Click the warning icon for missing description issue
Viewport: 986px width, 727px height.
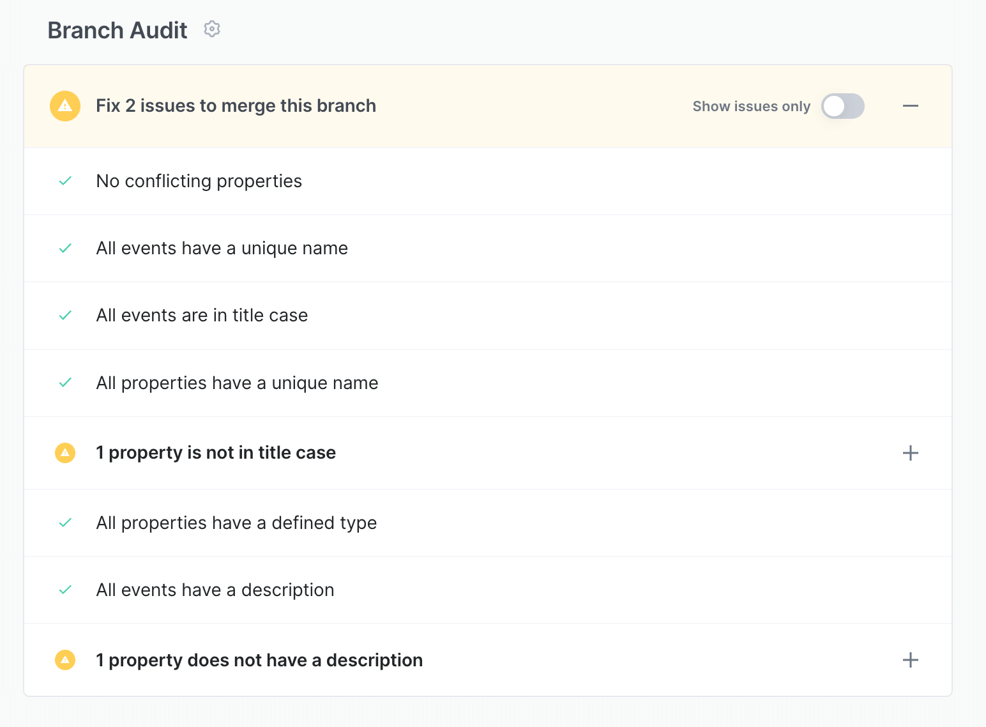click(64, 659)
